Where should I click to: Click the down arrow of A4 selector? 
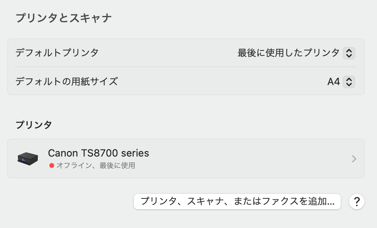[x=349, y=85]
